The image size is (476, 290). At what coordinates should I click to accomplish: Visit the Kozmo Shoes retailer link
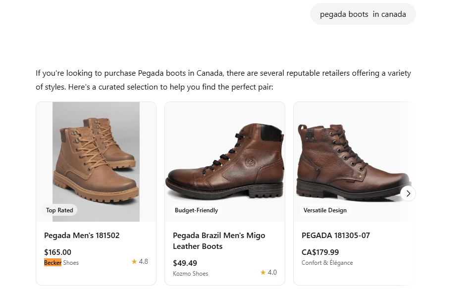[191, 274]
